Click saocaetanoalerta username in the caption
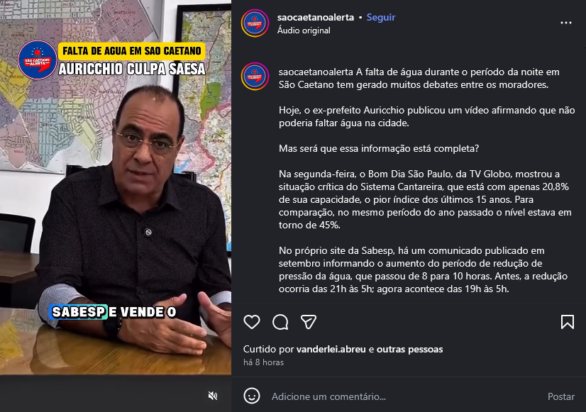The height and width of the screenshot is (412, 586). click(x=316, y=72)
